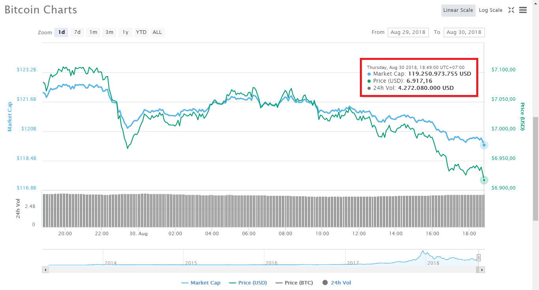This screenshot has height=290, width=539.
Task: Toggle the Market Cap series legend
Action: click(x=201, y=283)
